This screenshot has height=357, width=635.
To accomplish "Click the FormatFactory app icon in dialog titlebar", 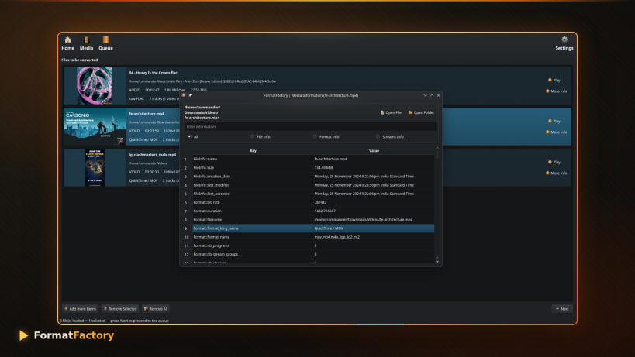I will tap(184, 95).
